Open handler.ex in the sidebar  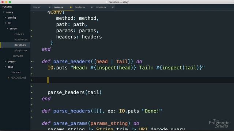[21, 40]
